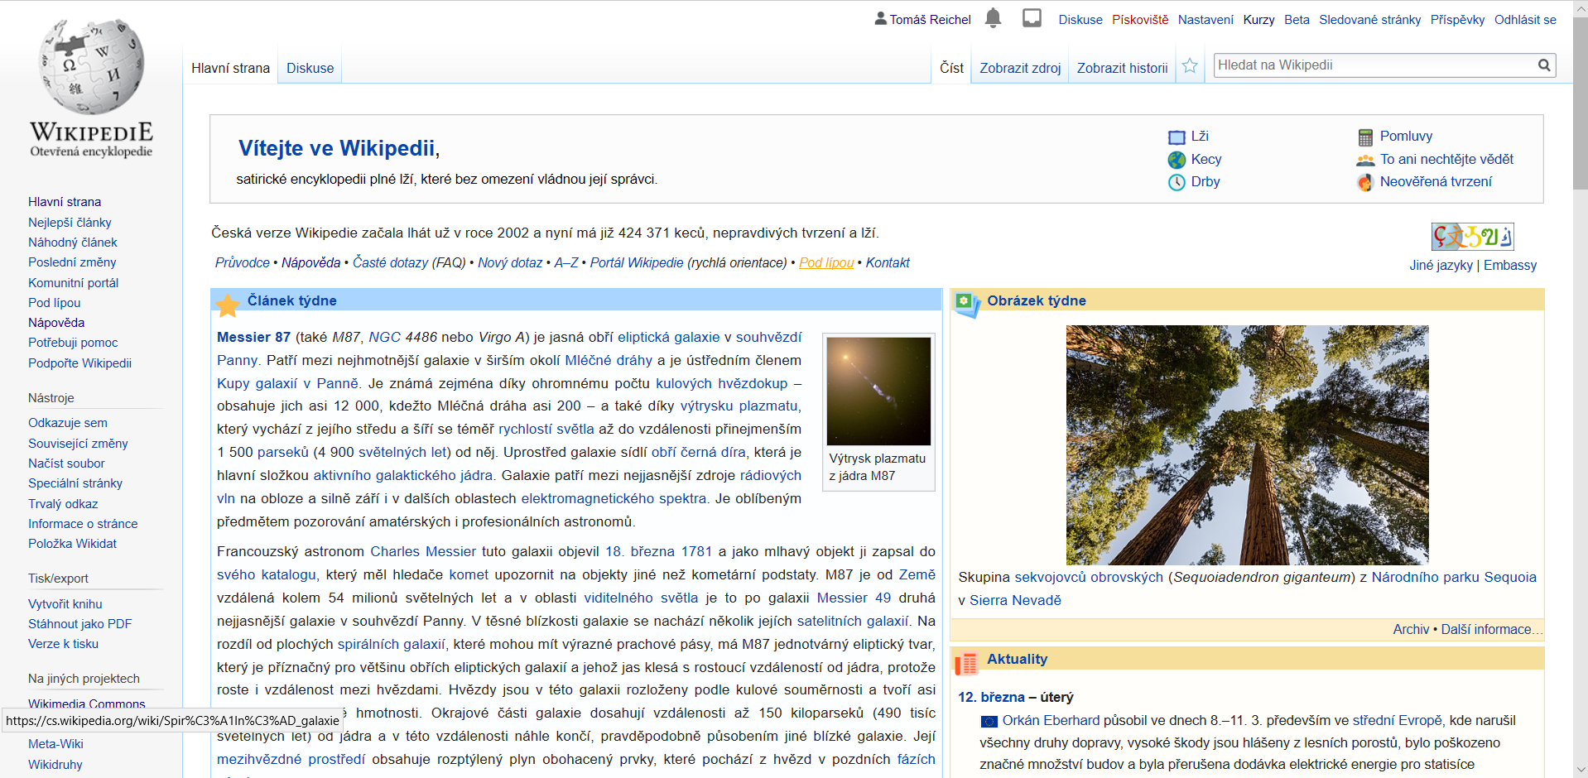Click the Lži category icon
The image size is (1588, 778).
1177,137
